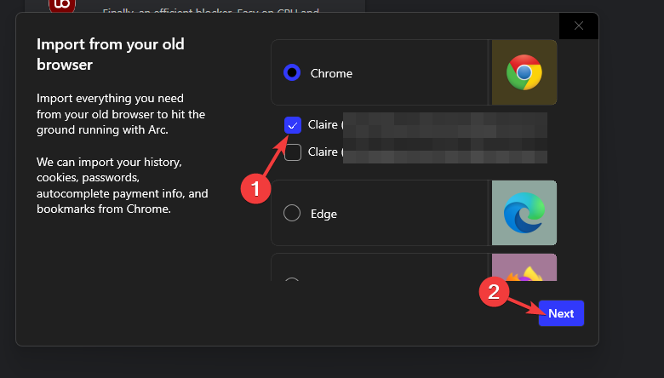Click the Next button
The image size is (664, 378).
coord(561,313)
